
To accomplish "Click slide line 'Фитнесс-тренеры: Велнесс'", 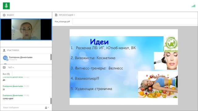I will [99, 68].
